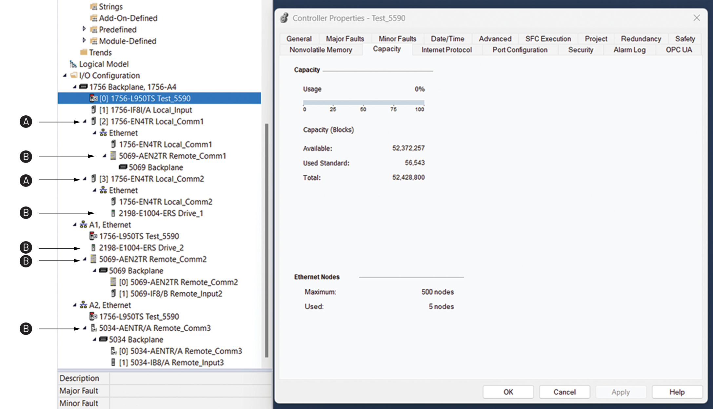This screenshot has height=409, width=713.
Task: Click the Trends folder icon
Action: pos(84,52)
